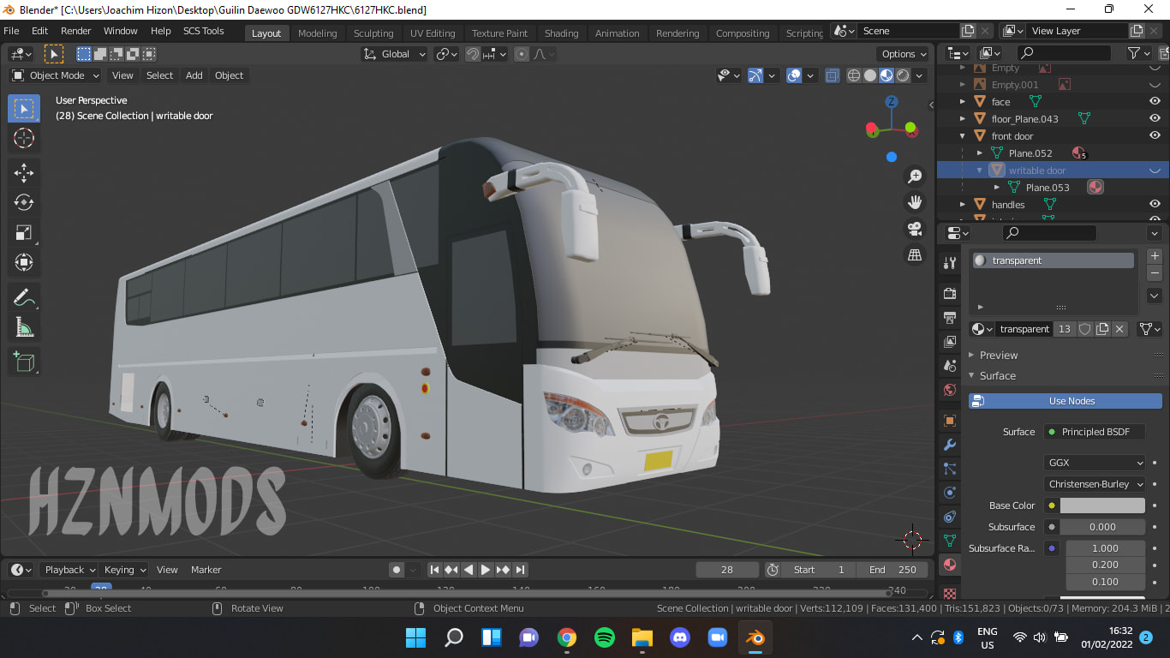Toggle the camera view gizmo
1170x658 pixels.
(915, 229)
